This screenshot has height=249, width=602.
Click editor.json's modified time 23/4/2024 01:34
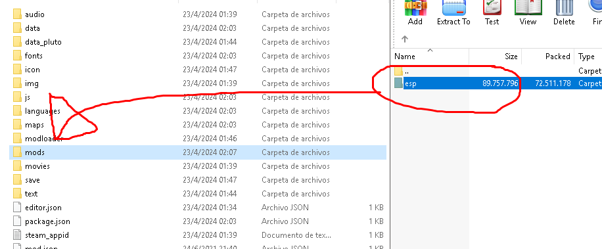click(x=210, y=208)
